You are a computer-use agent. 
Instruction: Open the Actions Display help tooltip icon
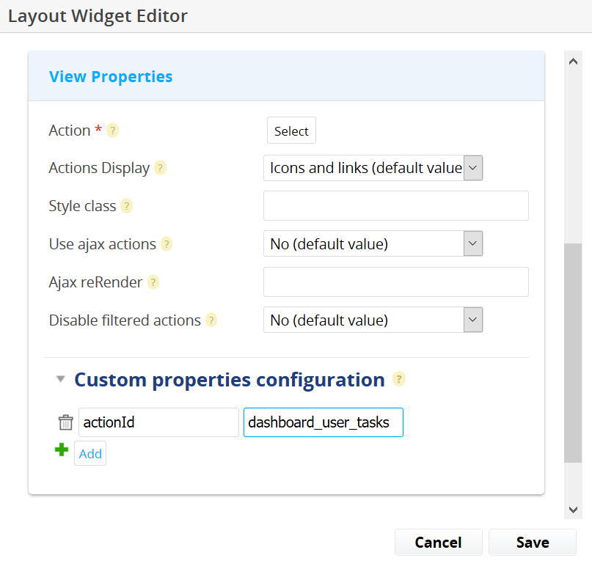click(161, 168)
